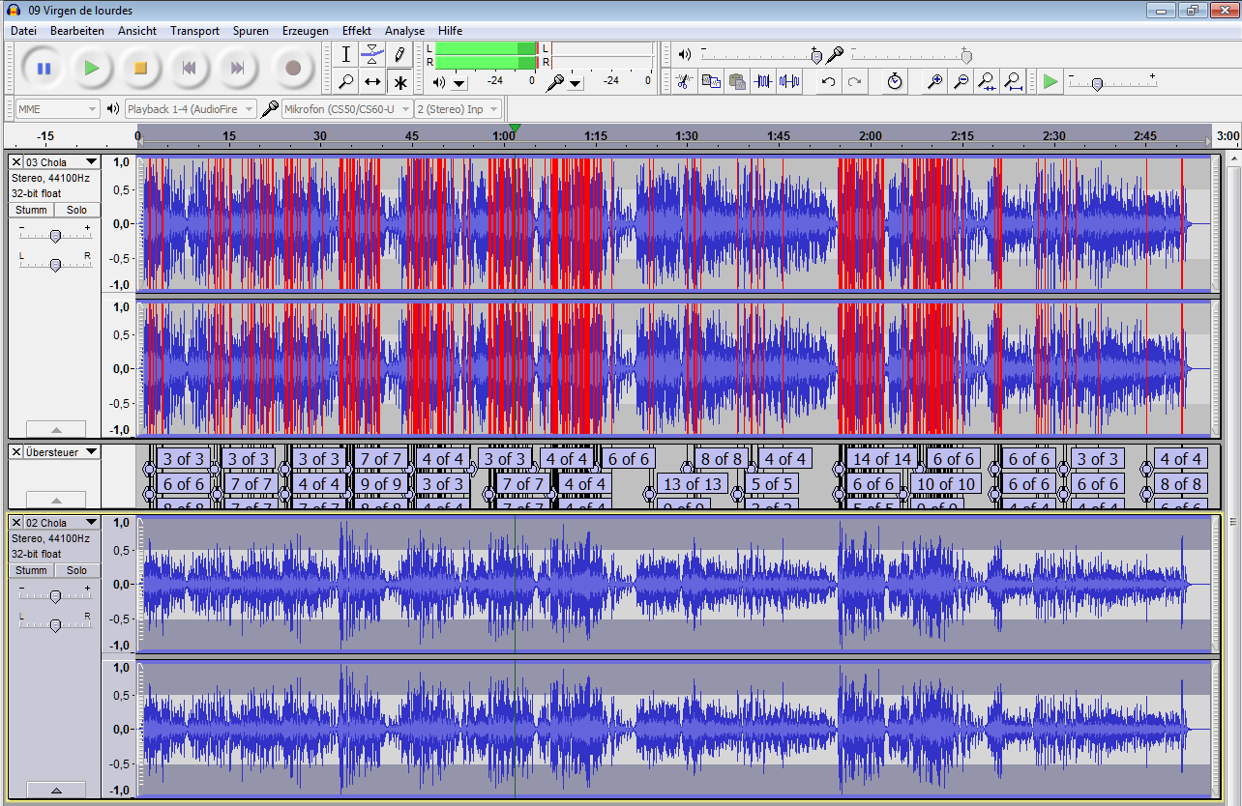Click the '13 of 13' label
The height and width of the screenshot is (806, 1242).
click(x=693, y=484)
